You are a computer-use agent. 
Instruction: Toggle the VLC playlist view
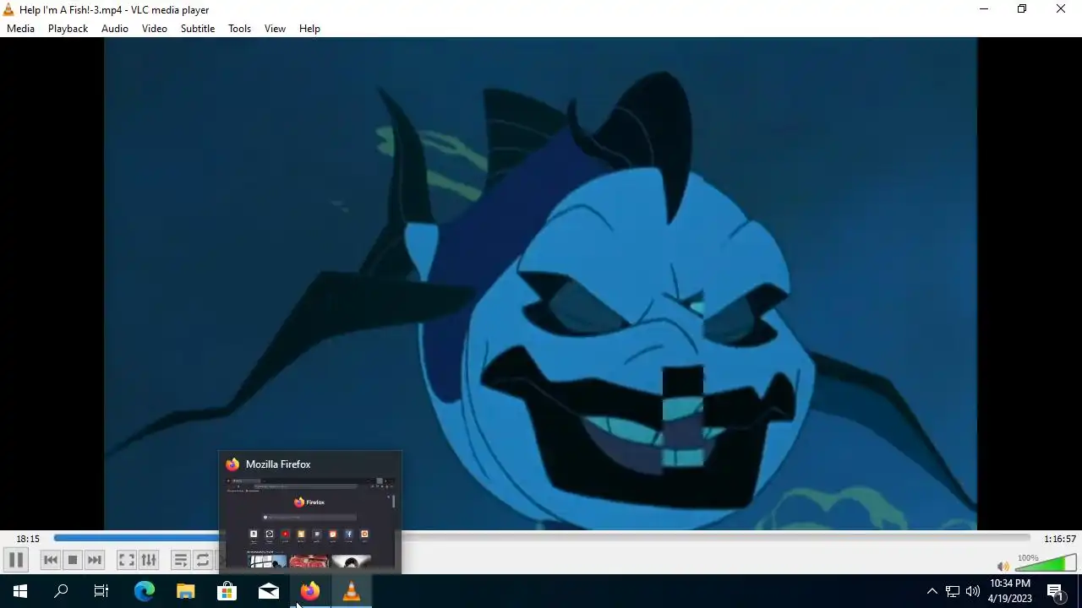pos(180,560)
